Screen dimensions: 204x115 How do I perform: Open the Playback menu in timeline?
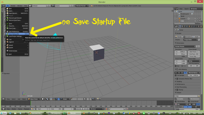point(27,109)
